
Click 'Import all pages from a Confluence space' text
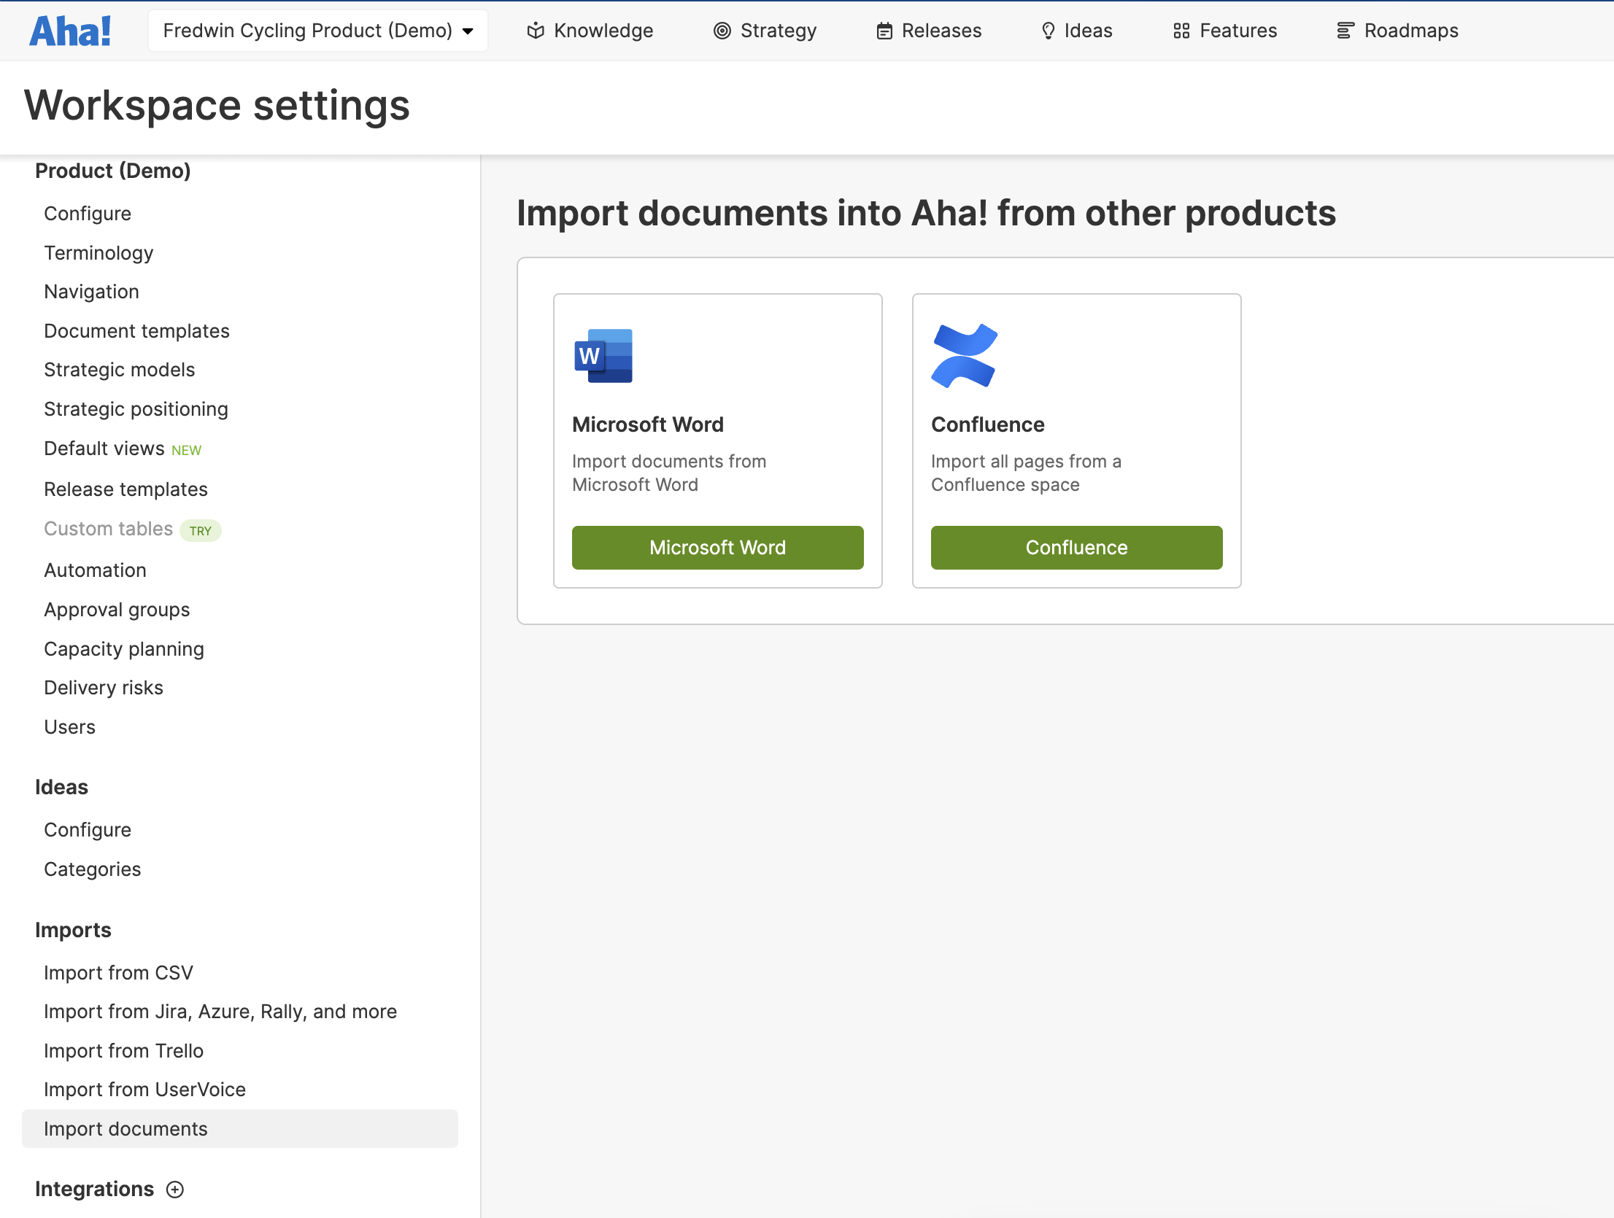1026,473
